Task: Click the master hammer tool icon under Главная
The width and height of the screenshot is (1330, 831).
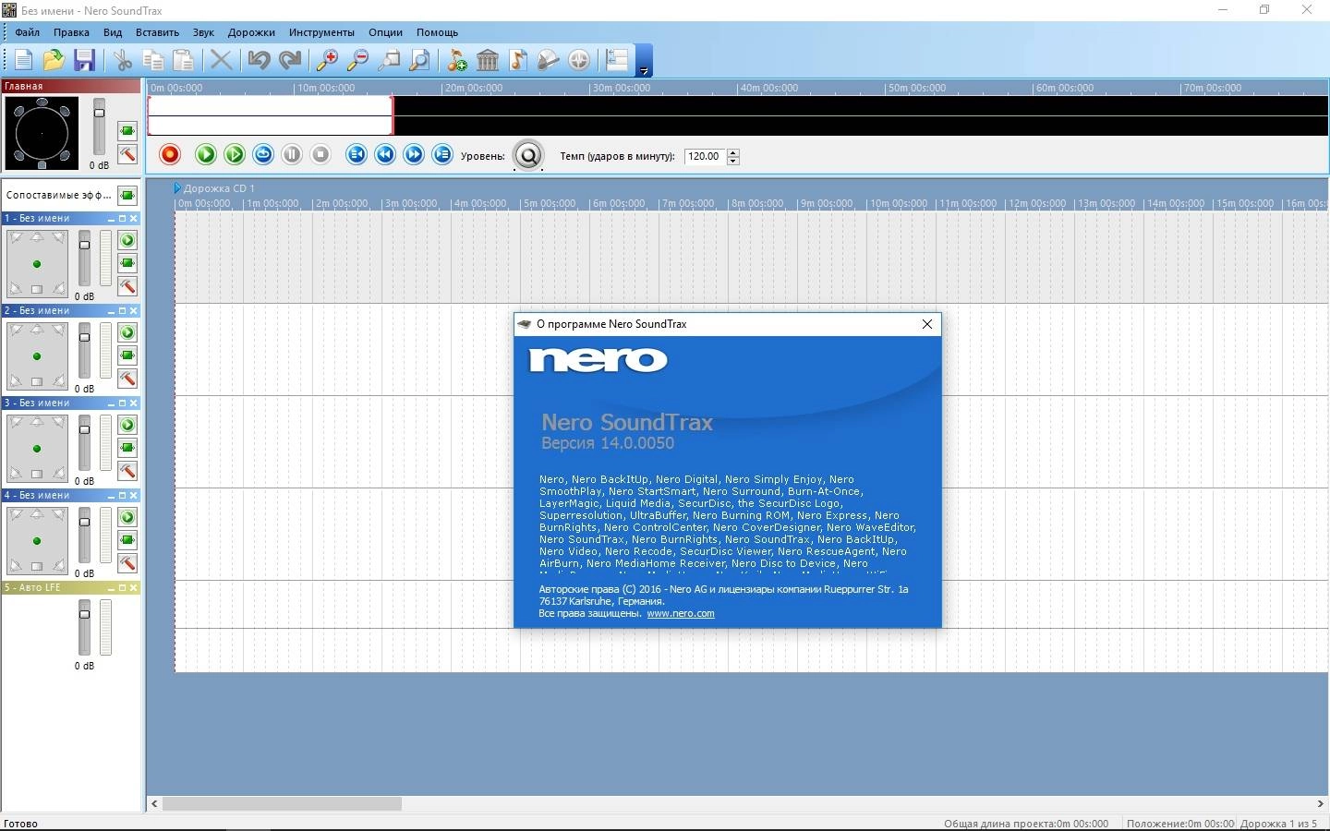Action: click(x=127, y=154)
